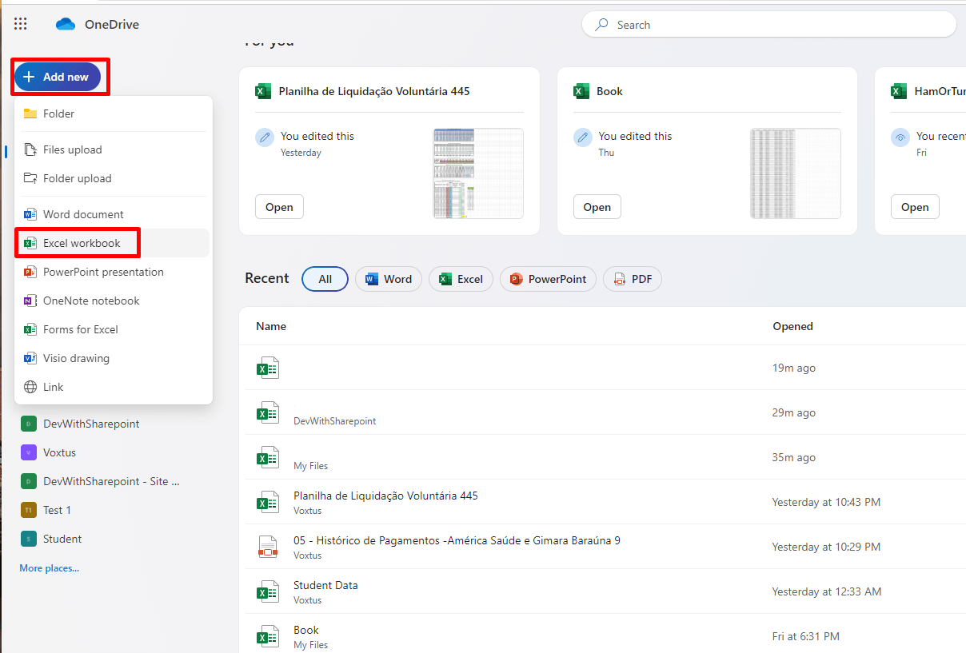Image resolution: width=966 pixels, height=653 pixels.
Task: Click the search magnifier icon
Action: pyautogui.click(x=601, y=25)
